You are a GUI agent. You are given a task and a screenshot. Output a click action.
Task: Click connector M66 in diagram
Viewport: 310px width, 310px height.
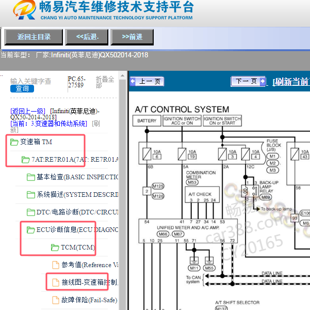click(163, 234)
